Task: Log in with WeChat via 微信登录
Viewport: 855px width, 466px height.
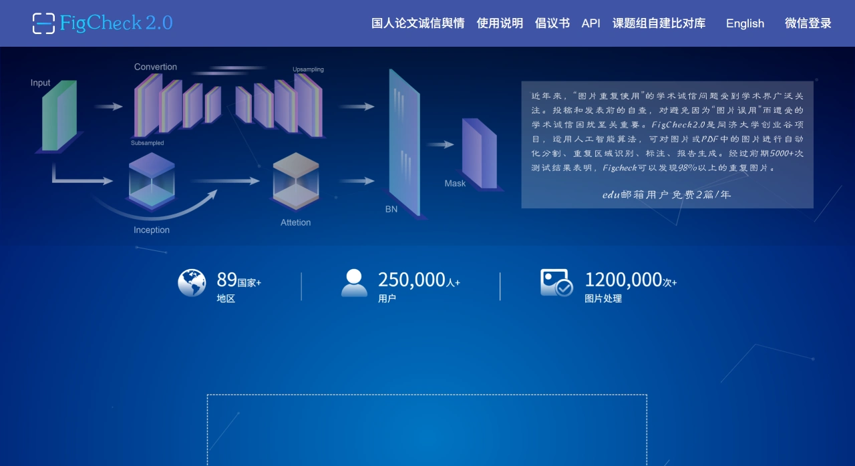Action: coord(808,23)
